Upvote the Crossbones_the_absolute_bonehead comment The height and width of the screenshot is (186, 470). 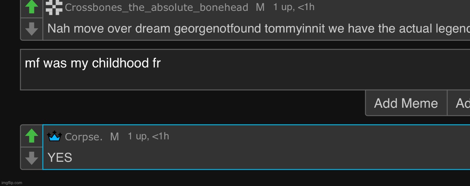pyautogui.click(x=32, y=7)
